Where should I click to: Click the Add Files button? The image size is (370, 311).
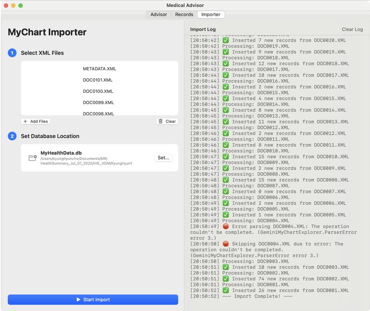coord(35,121)
